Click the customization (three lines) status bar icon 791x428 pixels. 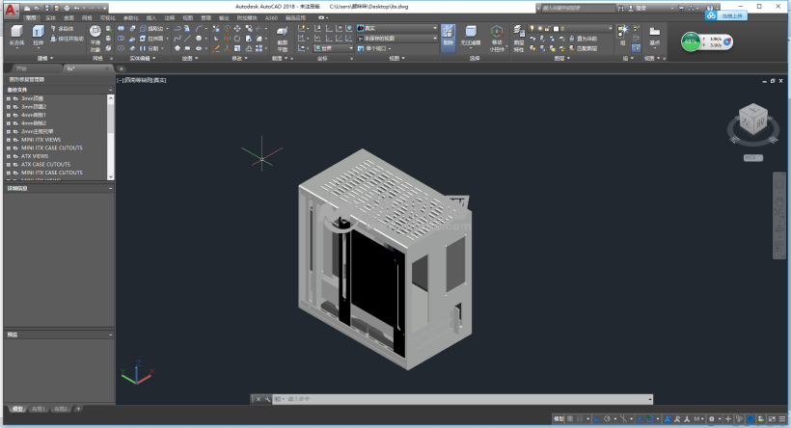point(782,419)
